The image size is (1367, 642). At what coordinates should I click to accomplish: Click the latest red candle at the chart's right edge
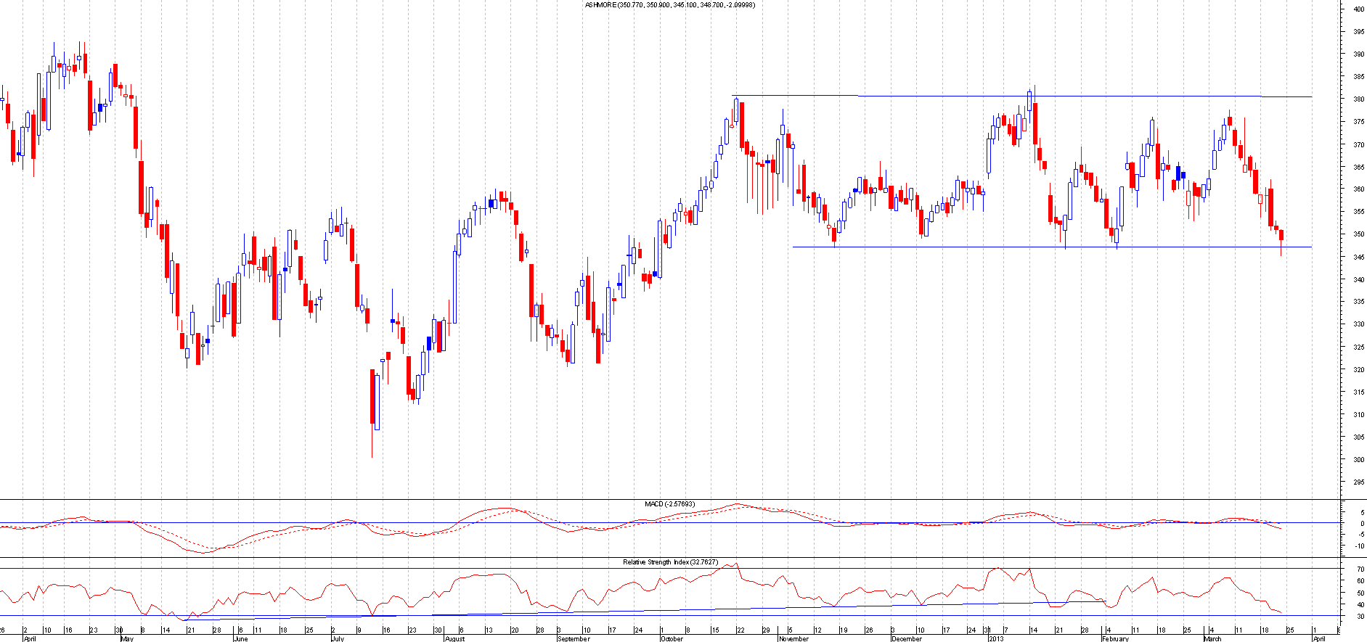[1281, 235]
